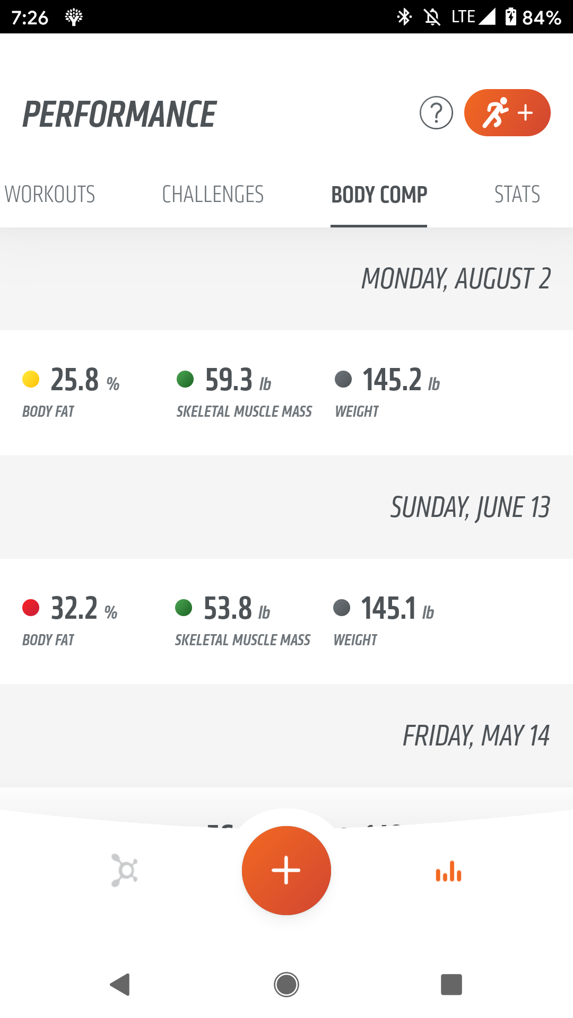
Task: Click the red dot beside 32.2% body fat
Action: (x=31, y=608)
